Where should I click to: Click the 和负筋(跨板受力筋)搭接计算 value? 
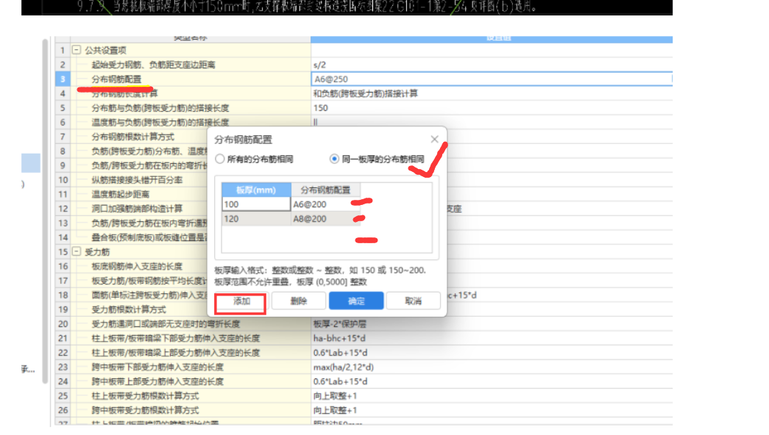coord(492,93)
